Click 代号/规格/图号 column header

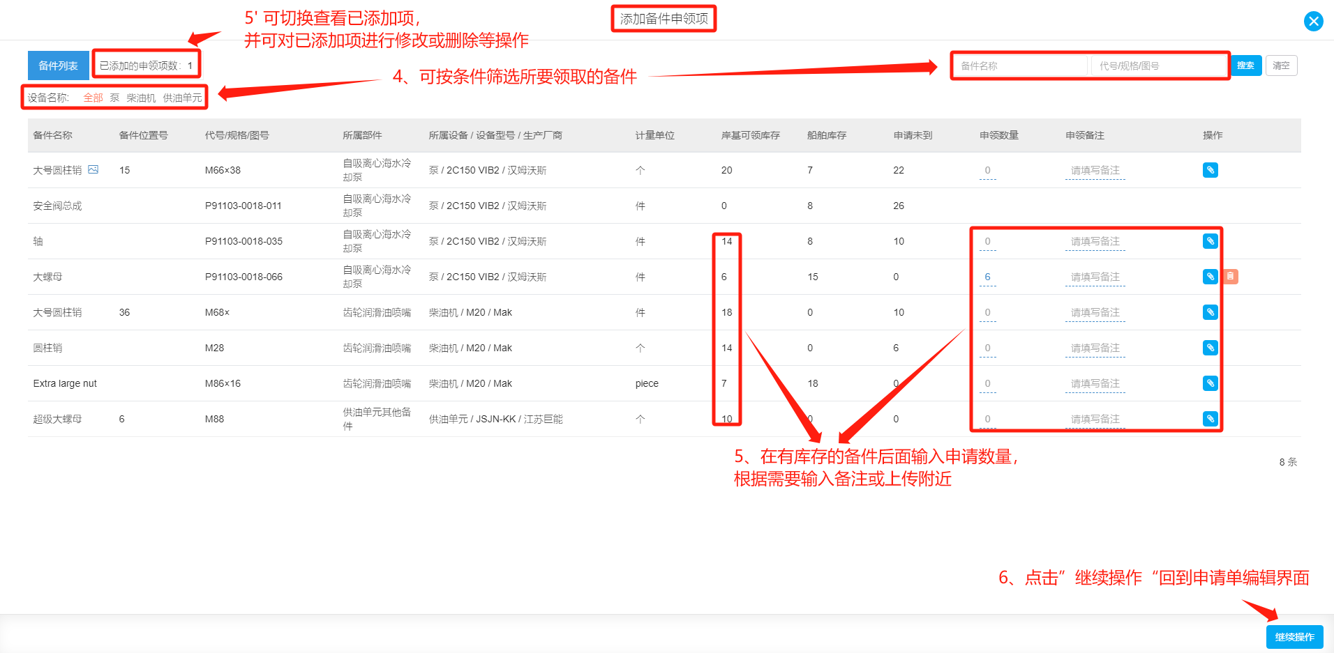[237, 135]
